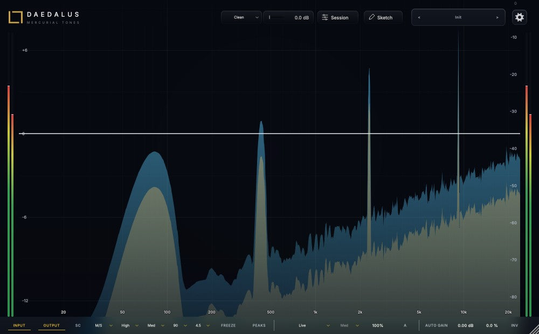
Task: Click the 0.00 dB auto gain value
Action: click(x=466, y=325)
